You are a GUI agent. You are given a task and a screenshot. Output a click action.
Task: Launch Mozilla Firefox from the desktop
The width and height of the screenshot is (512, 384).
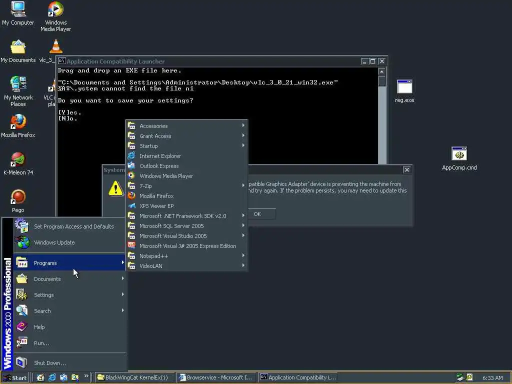[x=18, y=125]
